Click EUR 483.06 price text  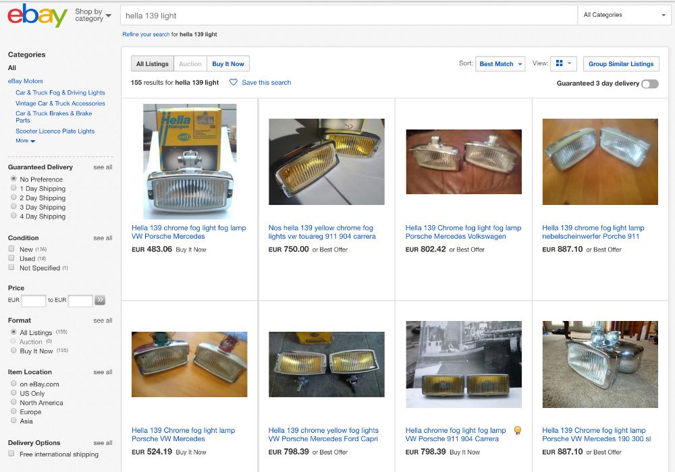pyautogui.click(x=151, y=249)
